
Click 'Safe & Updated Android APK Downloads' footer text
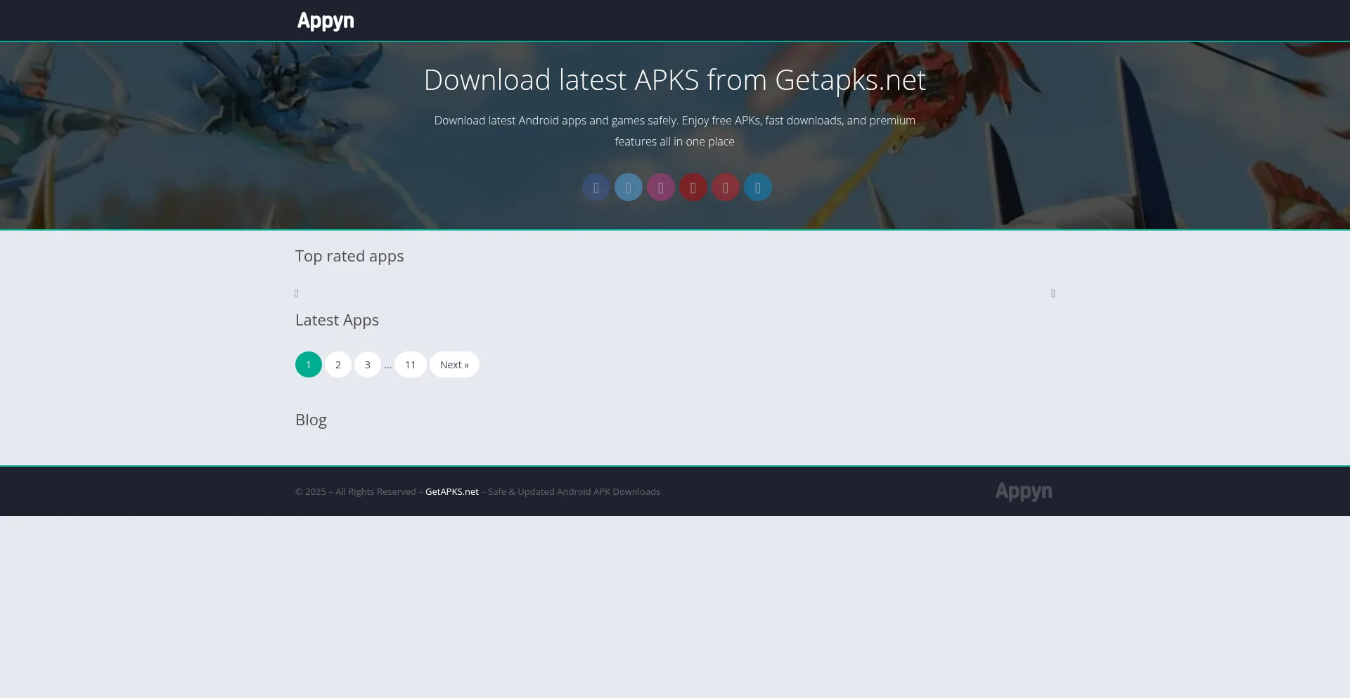[x=574, y=491]
